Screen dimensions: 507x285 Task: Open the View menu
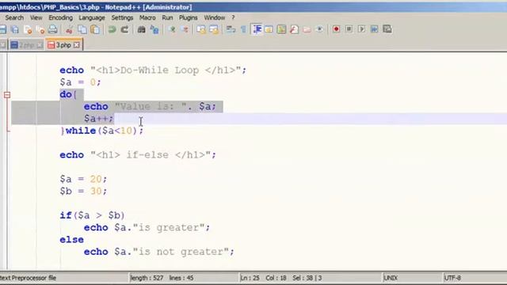point(36,17)
